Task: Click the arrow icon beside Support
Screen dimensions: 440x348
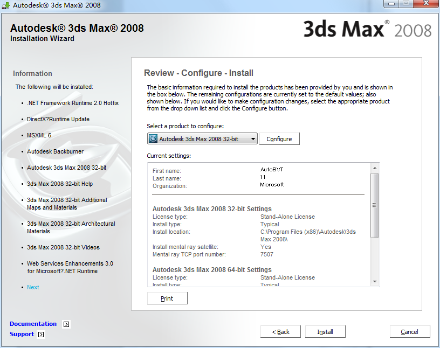Action: pyautogui.click(x=41, y=335)
